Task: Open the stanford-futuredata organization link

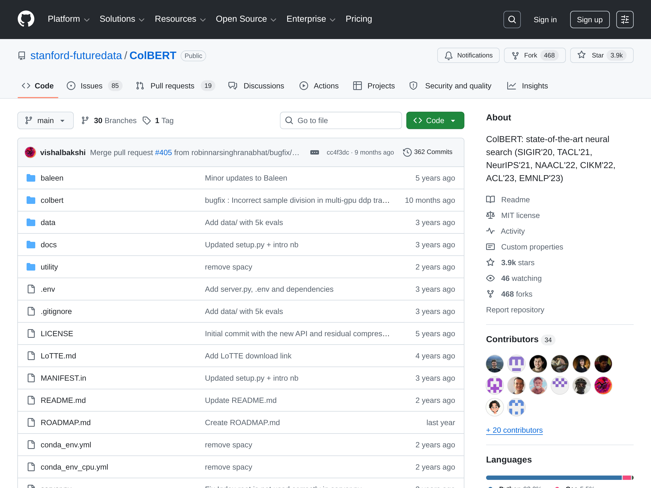Action: 76,55
